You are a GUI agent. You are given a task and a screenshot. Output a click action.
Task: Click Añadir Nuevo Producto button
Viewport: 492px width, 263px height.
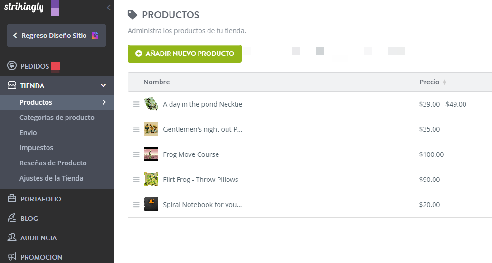(184, 54)
